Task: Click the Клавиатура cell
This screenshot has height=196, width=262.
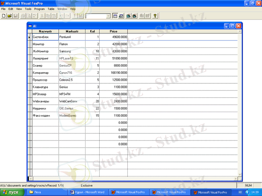Action: pos(45,87)
